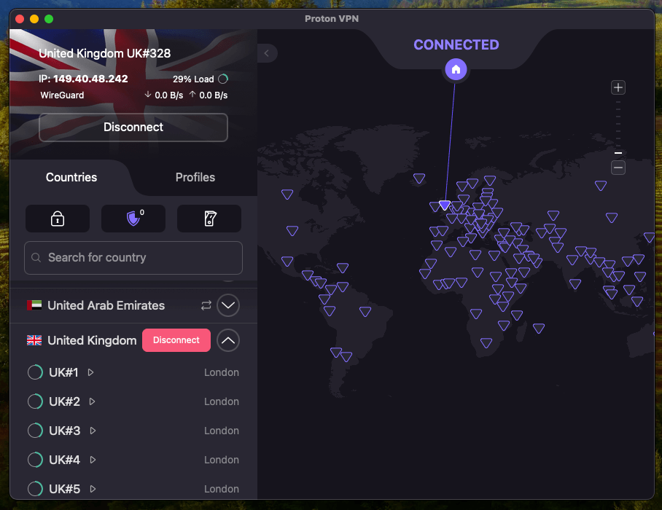Switch to the Profiles tab

(195, 177)
